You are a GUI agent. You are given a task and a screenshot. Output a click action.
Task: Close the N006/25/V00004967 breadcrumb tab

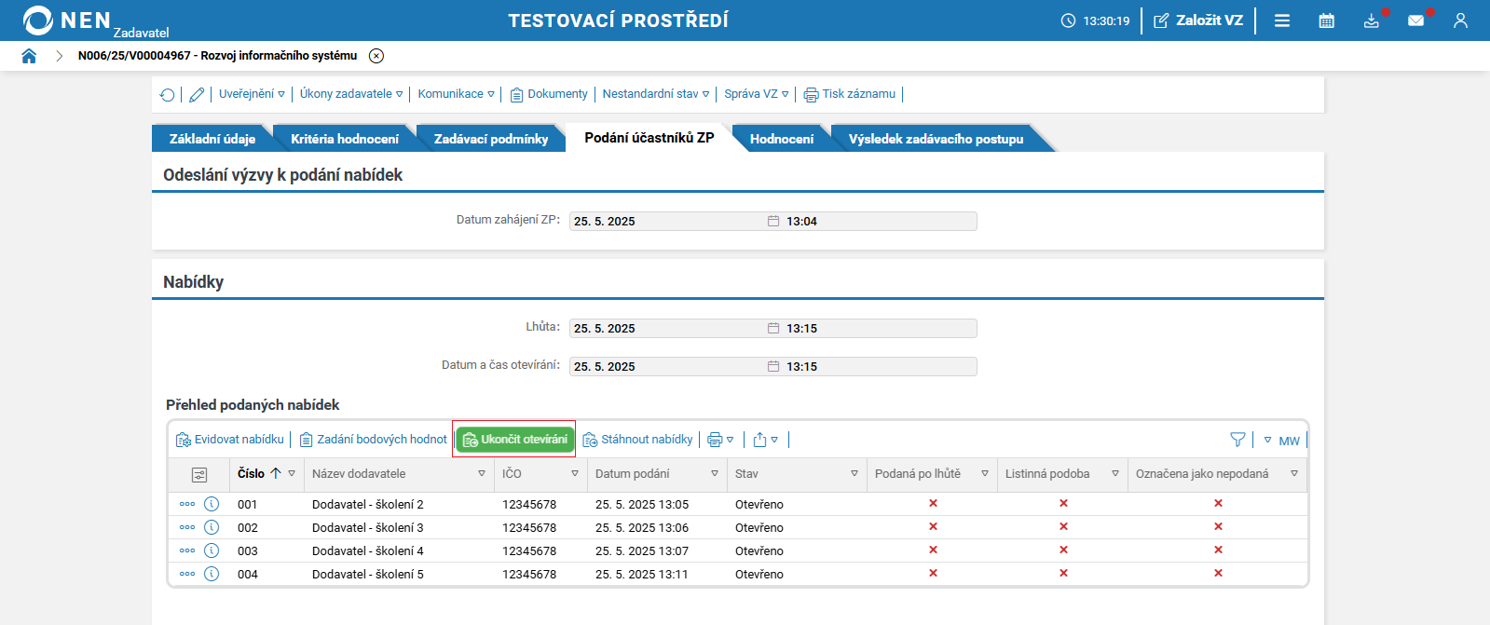click(x=376, y=56)
